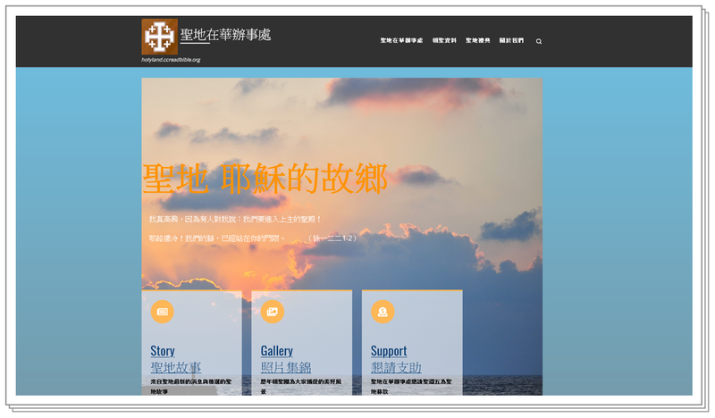This screenshot has width=715, height=418.
Task: Click the orange Story card icon
Action: pos(162,312)
